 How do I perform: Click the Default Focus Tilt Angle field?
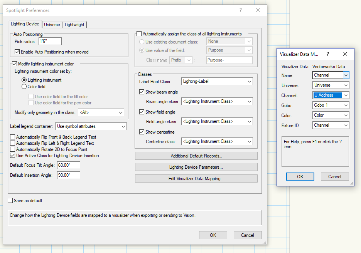click(x=68, y=165)
